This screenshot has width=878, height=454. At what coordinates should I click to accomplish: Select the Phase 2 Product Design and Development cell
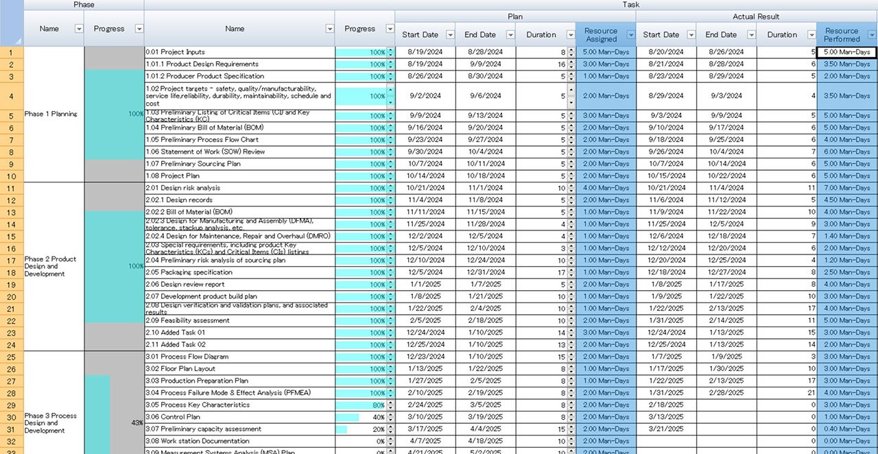point(54,267)
